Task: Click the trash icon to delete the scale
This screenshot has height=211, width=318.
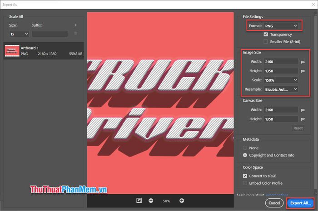Action: (x=75, y=34)
